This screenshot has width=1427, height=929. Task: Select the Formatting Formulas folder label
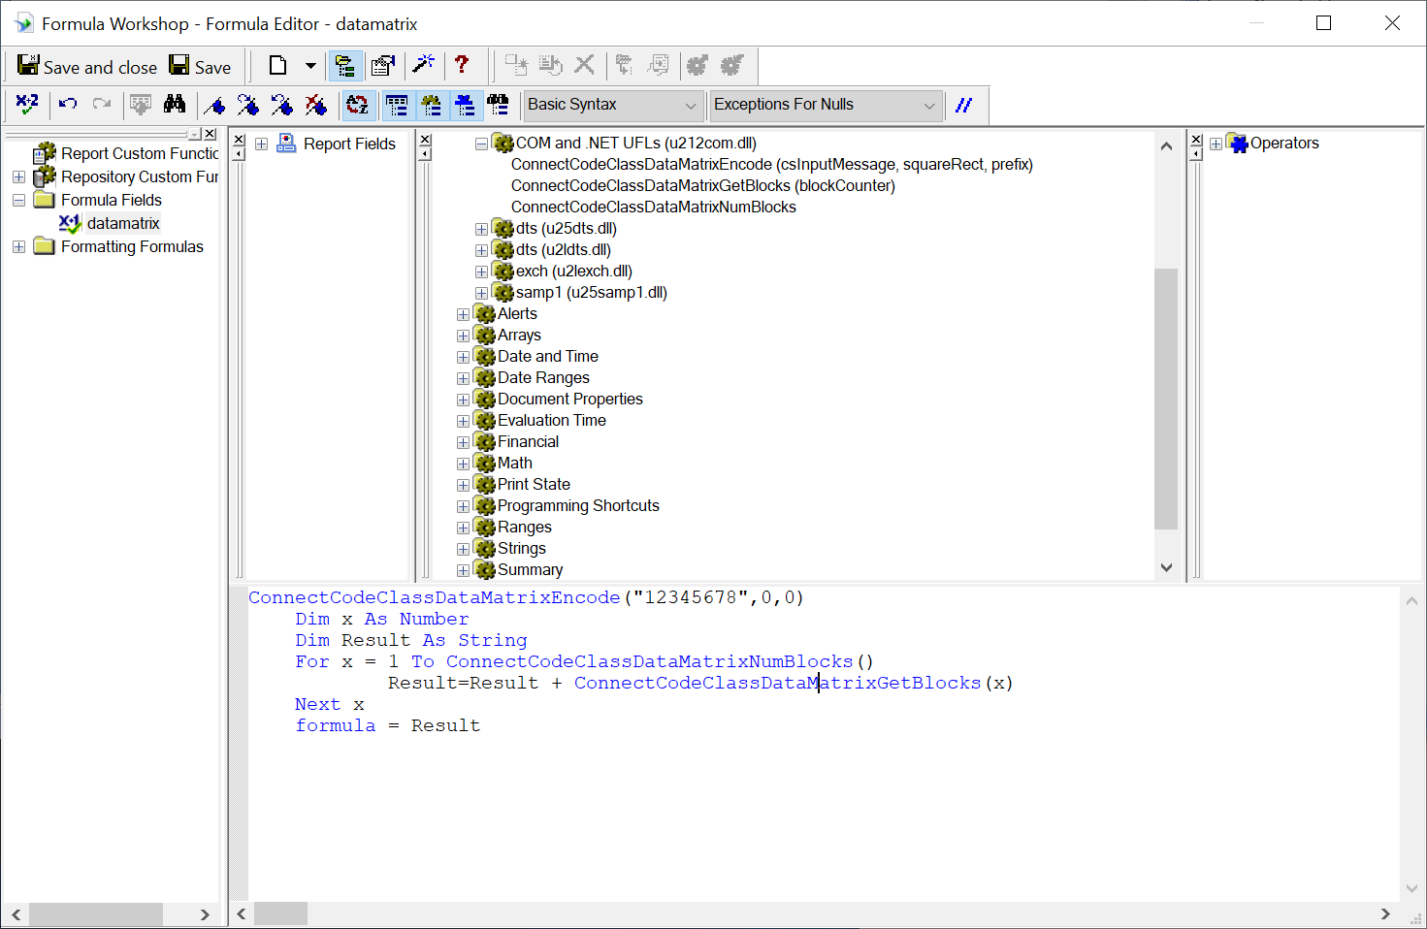pos(132,246)
